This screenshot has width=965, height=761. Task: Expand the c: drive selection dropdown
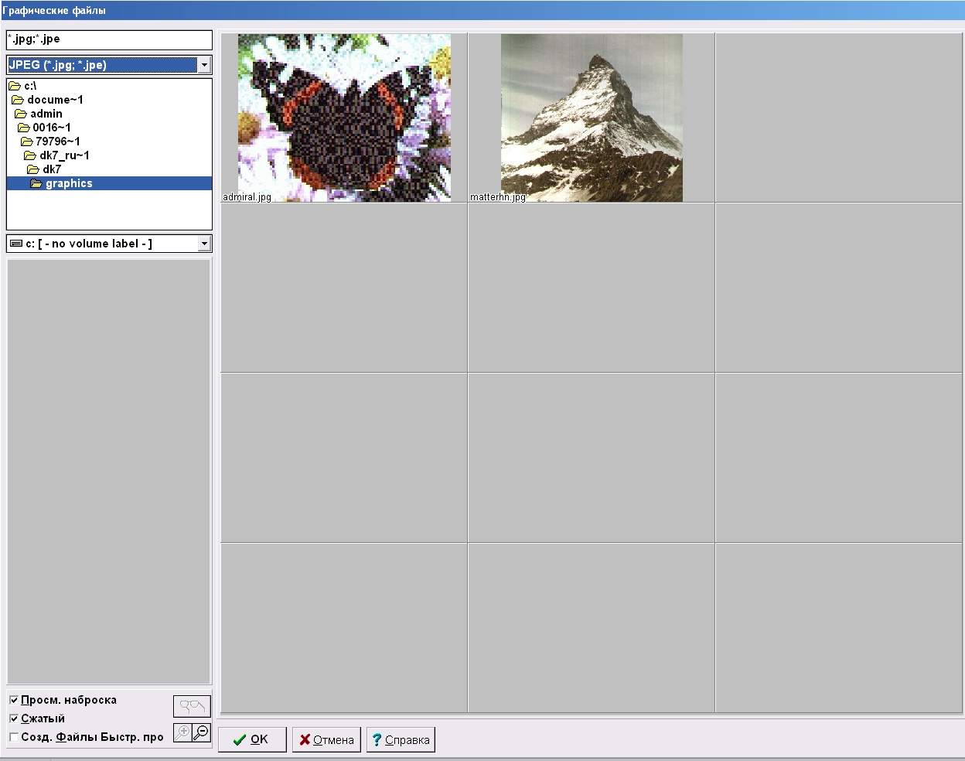(204, 244)
